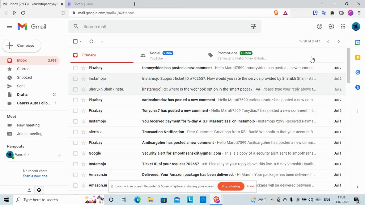Go to the older messages page arrow
Screen dimensions: 365x205
338,41
